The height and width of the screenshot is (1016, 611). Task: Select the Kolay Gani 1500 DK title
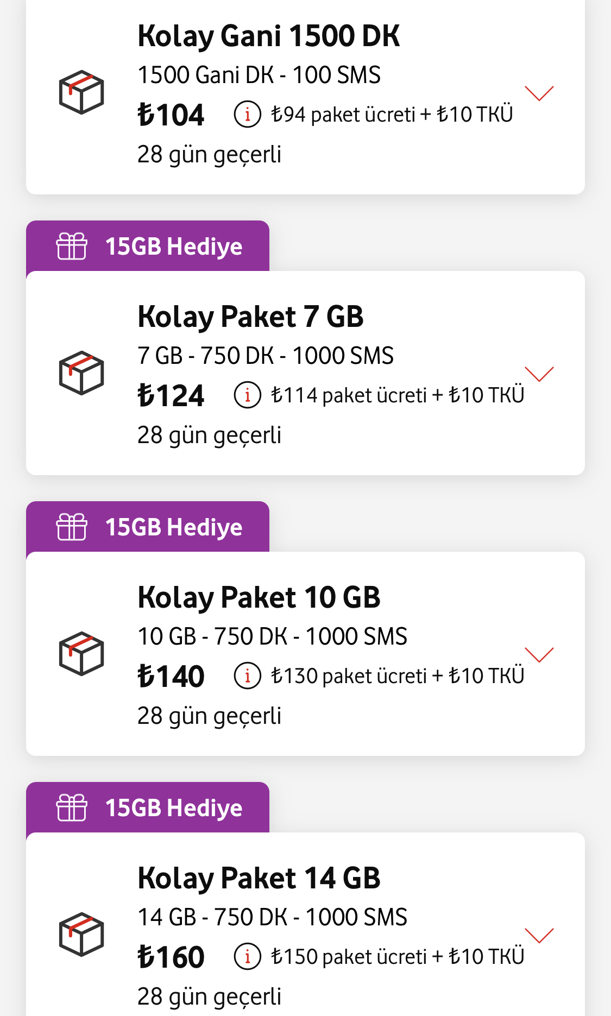269,36
